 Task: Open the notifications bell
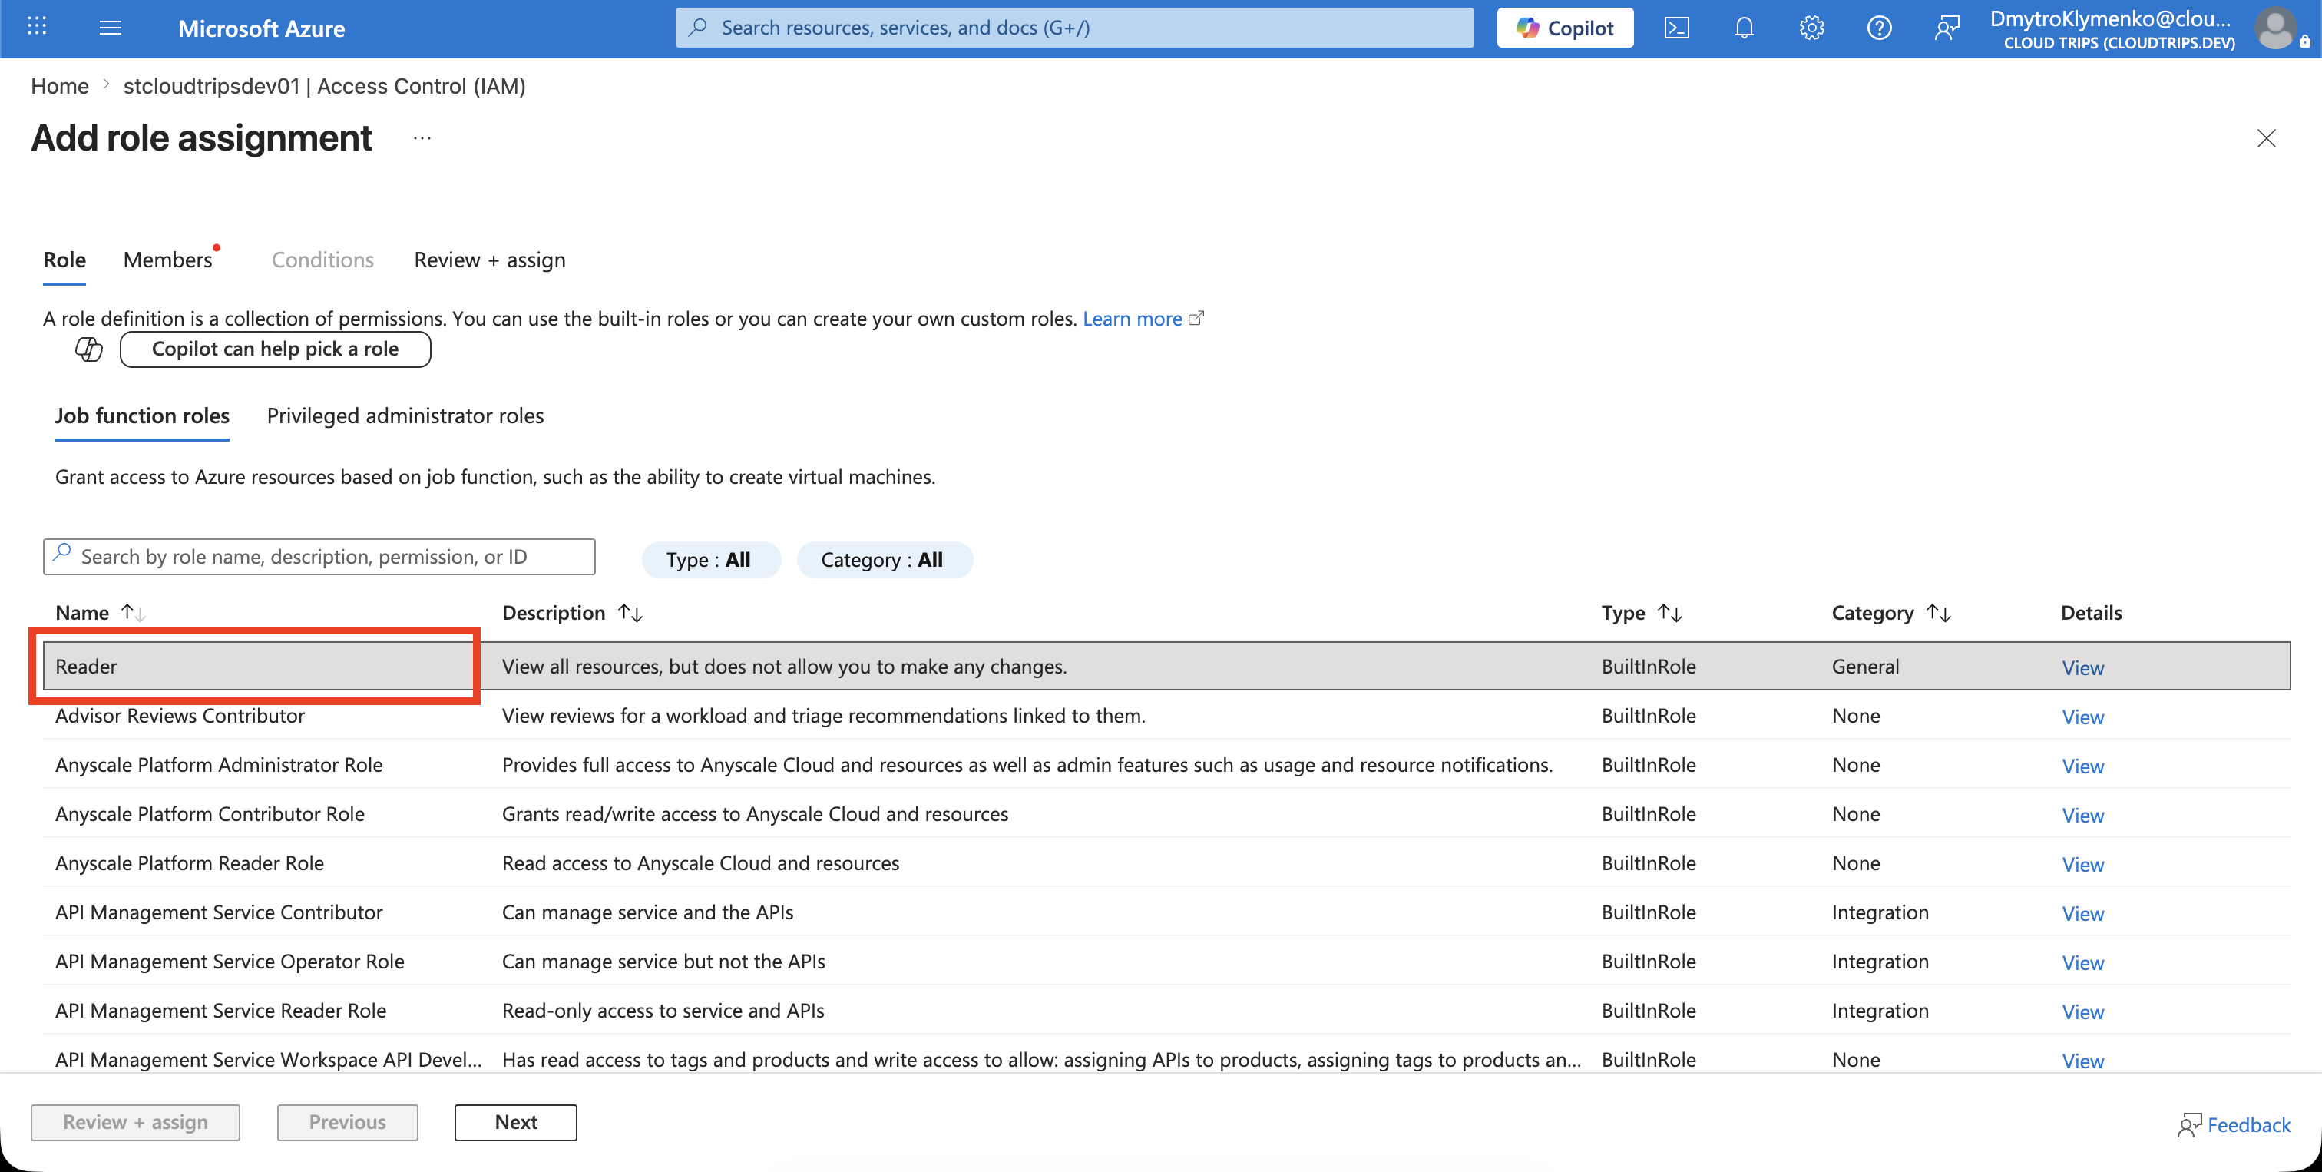tap(1745, 28)
